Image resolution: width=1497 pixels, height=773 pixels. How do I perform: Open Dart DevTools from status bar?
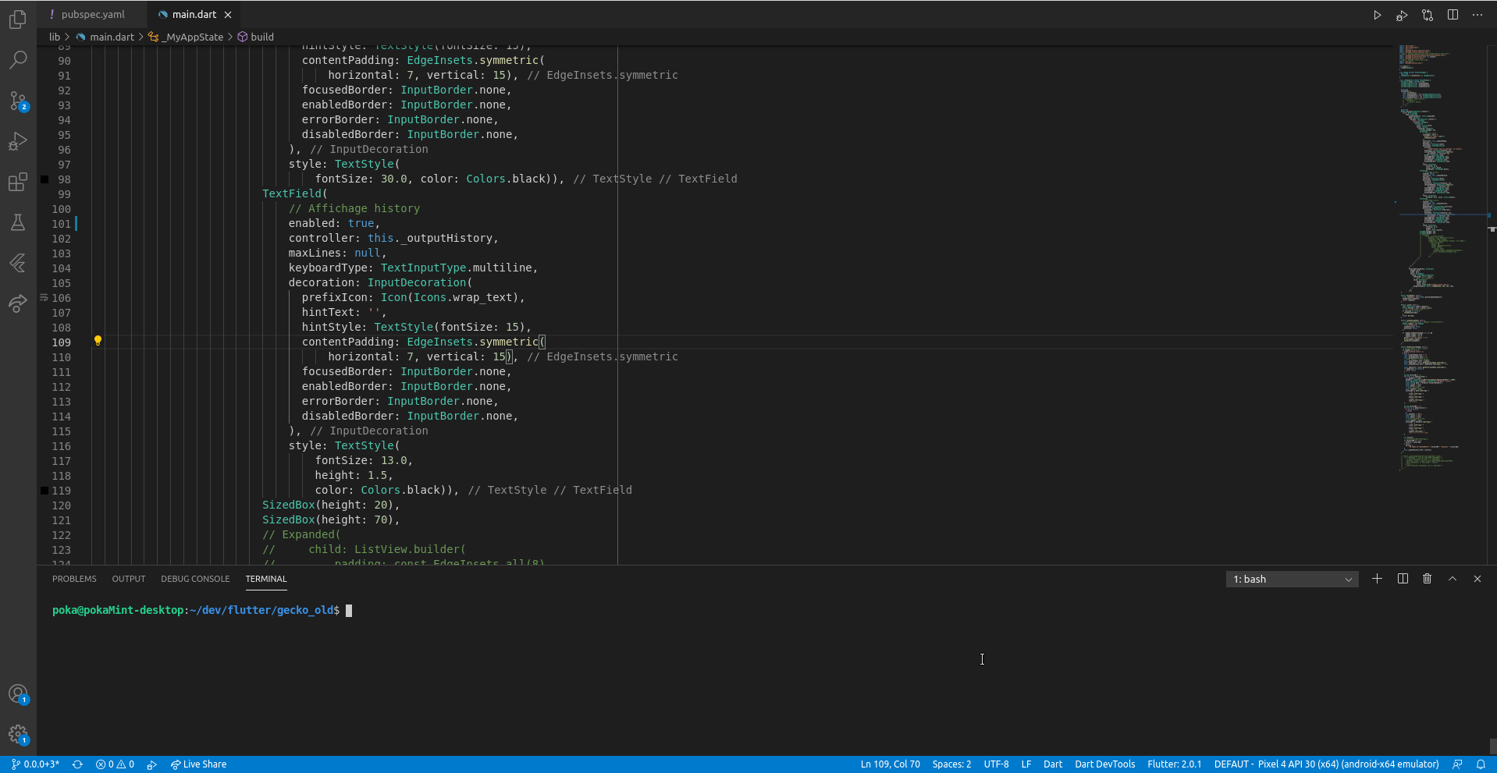(x=1104, y=764)
